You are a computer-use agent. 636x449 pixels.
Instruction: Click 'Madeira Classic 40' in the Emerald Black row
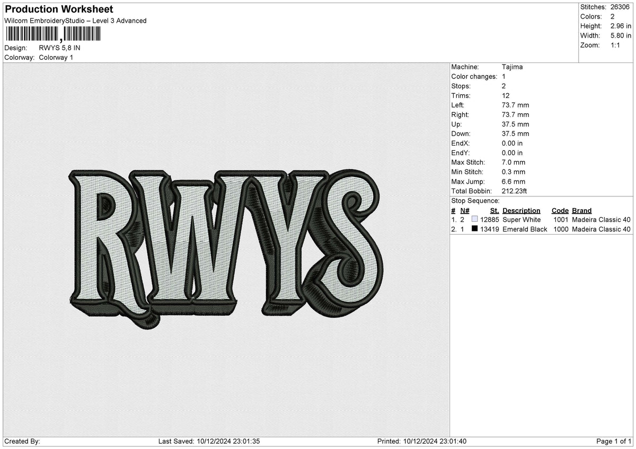tap(601, 229)
